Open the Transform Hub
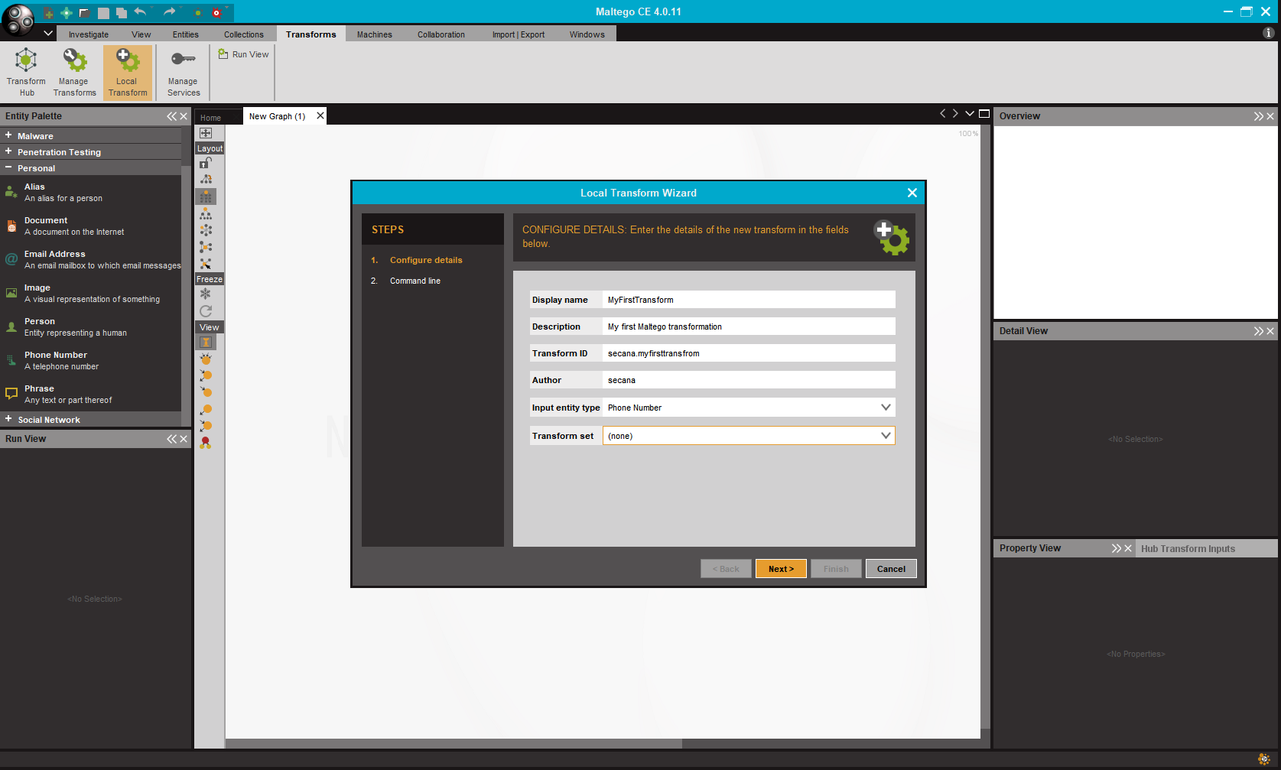This screenshot has width=1281, height=770. coord(27,73)
